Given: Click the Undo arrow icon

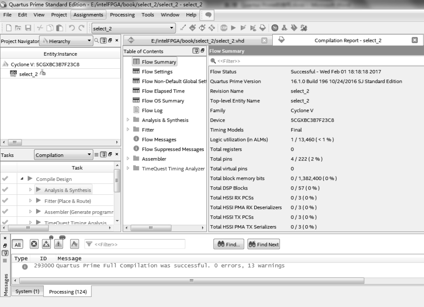Looking at the screenshot, I should (x=72, y=28).
